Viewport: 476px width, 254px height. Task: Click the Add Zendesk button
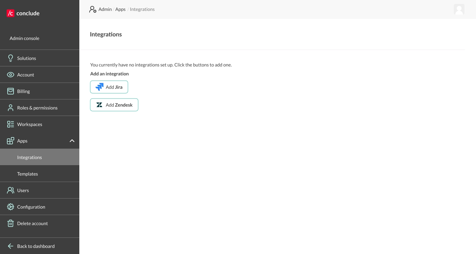pos(114,105)
